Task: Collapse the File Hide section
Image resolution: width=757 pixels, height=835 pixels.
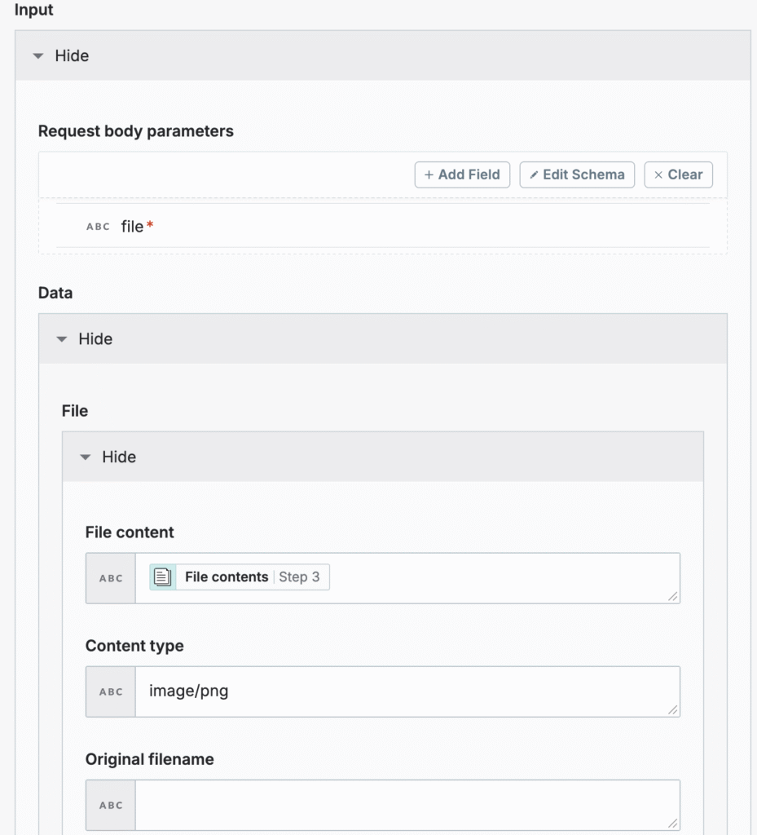Action: (x=382, y=457)
